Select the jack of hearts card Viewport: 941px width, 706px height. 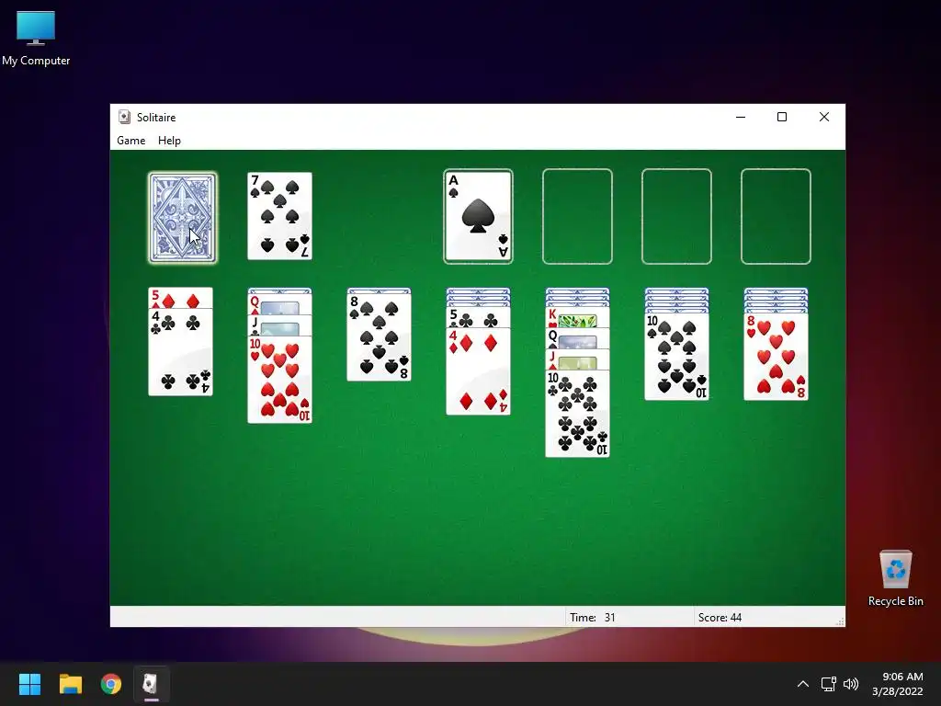click(x=577, y=359)
